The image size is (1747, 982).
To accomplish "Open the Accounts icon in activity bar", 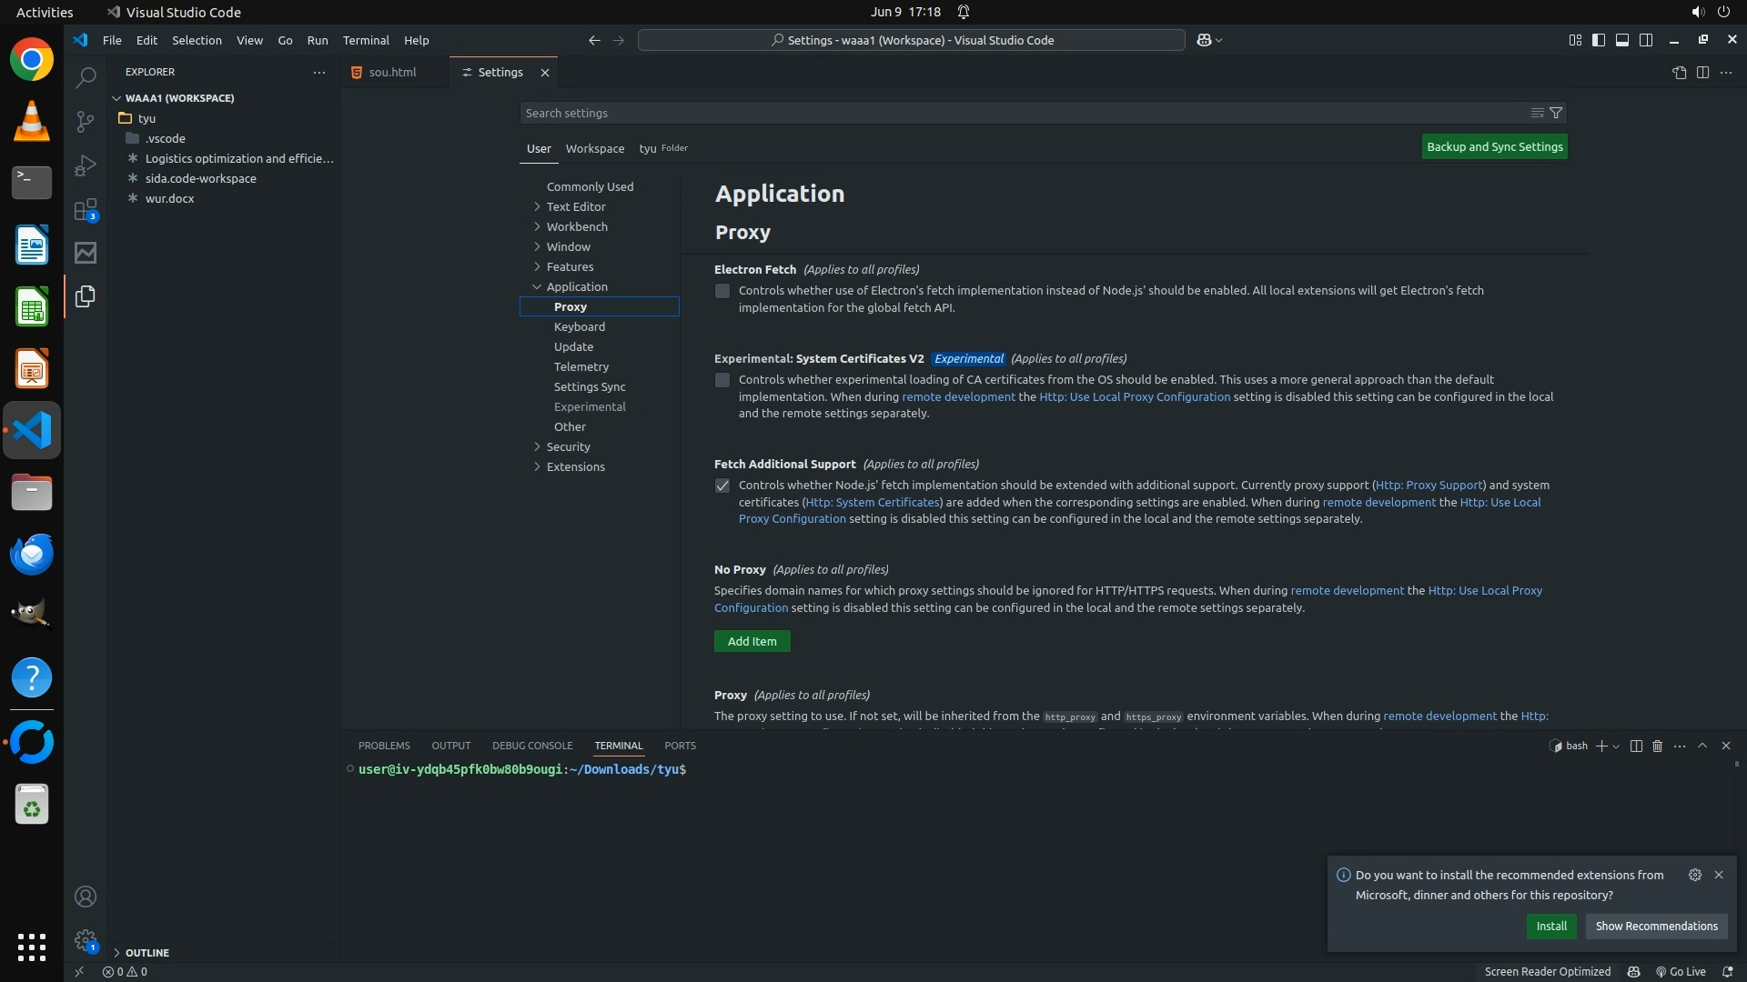I will click(x=86, y=897).
